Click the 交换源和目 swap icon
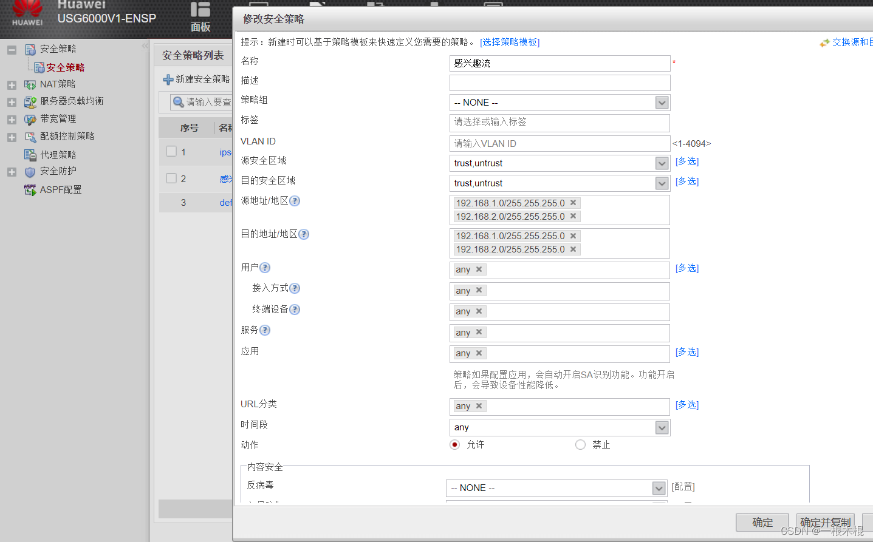The height and width of the screenshot is (542, 873). point(824,42)
